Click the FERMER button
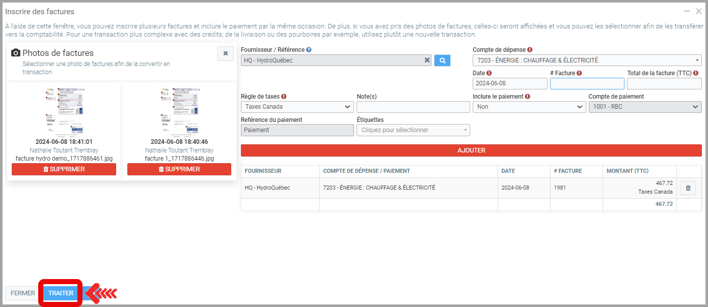Screen dimensions: 708x307 pos(23,293)
